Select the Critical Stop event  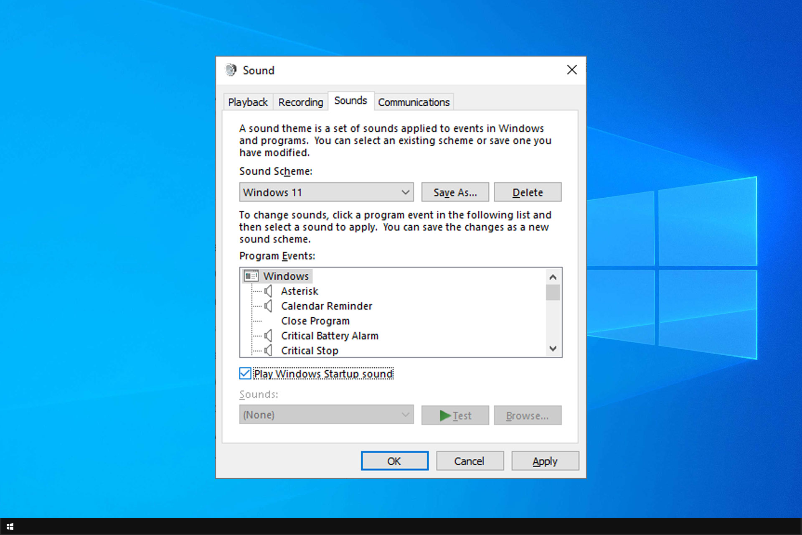point(310,350)
